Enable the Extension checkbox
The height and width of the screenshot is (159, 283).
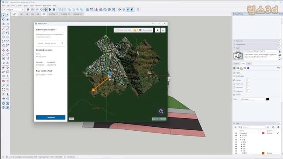pos(234,87)
